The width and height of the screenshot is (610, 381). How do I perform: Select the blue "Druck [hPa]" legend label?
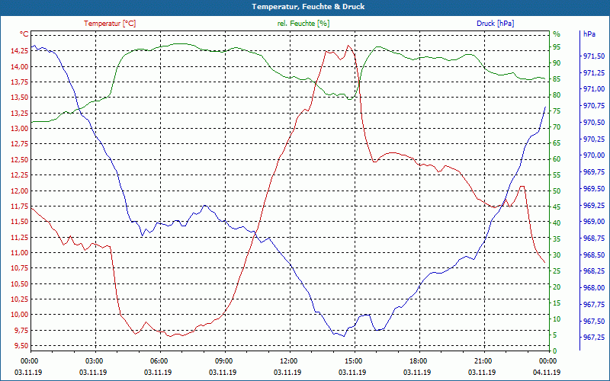(x=495, y=24)
